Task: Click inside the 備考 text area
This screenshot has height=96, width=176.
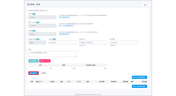Action: tap(52, 54)
